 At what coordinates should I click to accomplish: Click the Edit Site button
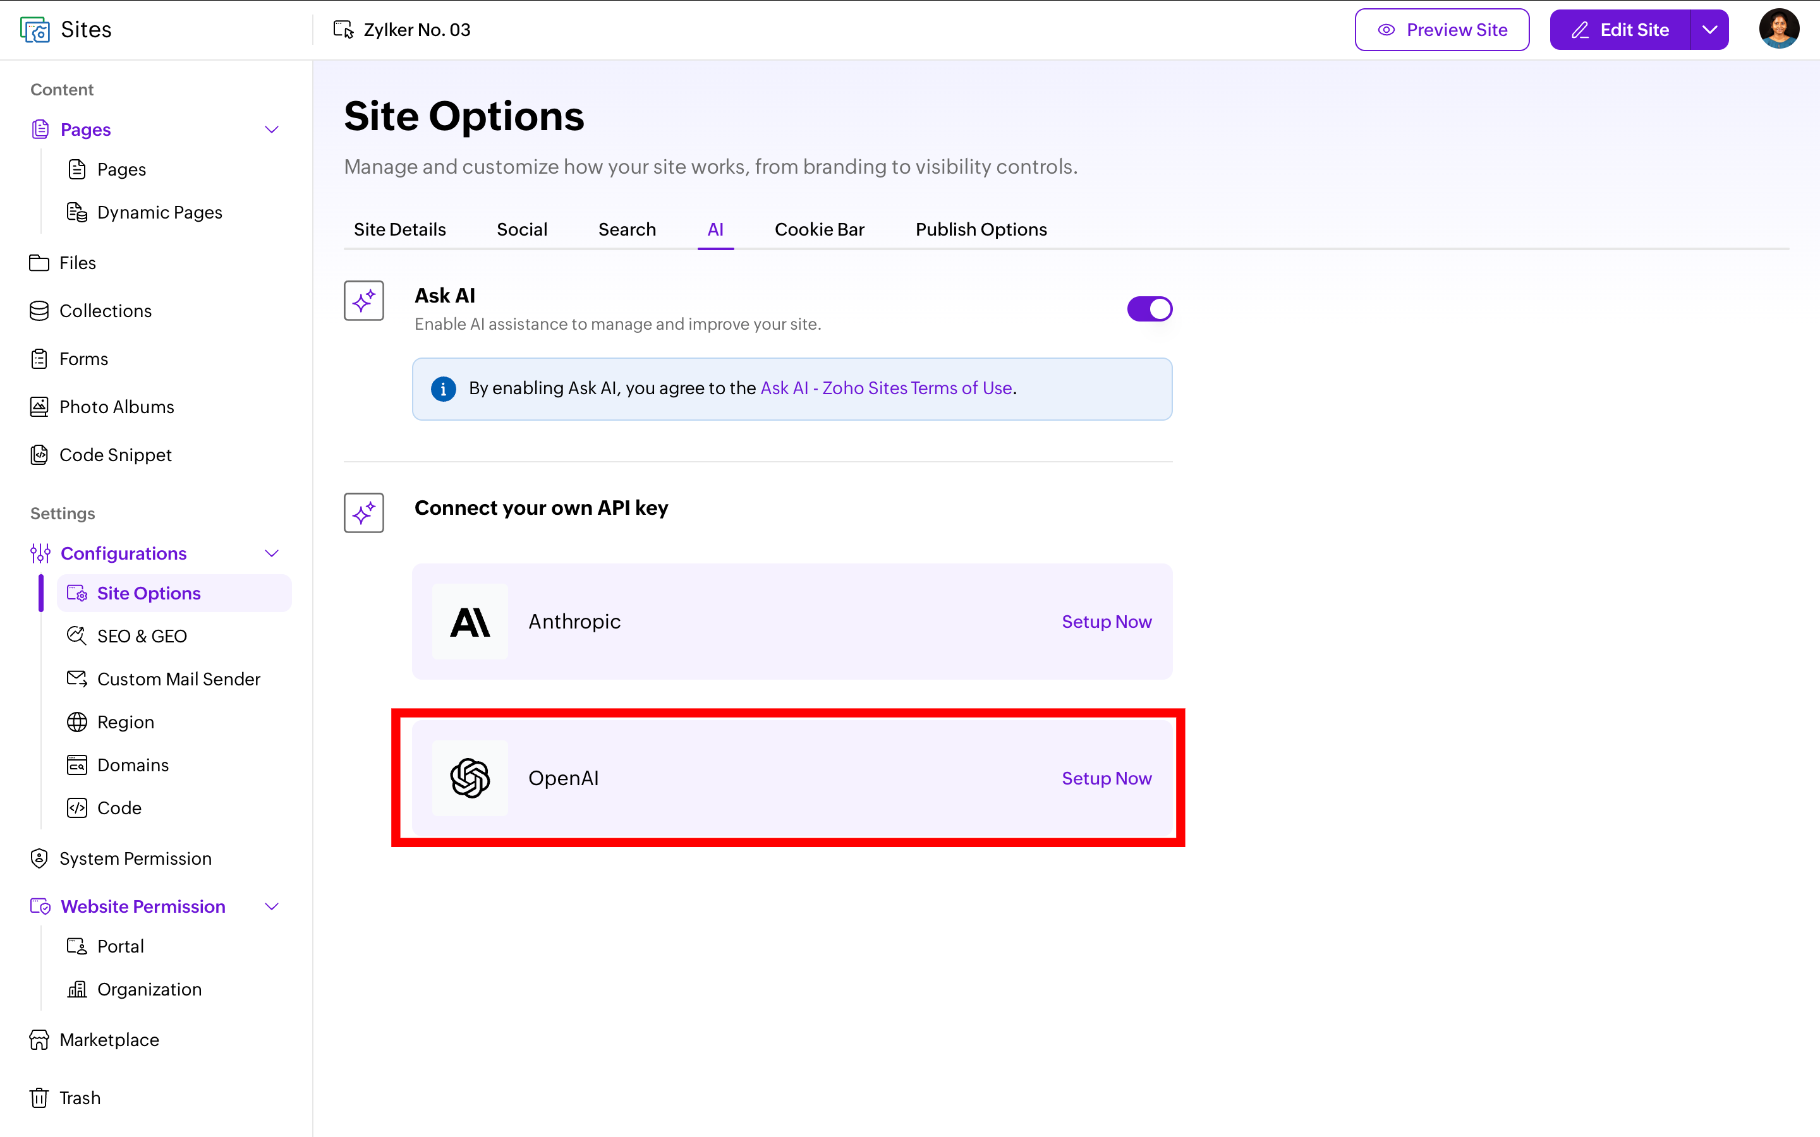coord(1621,29)
